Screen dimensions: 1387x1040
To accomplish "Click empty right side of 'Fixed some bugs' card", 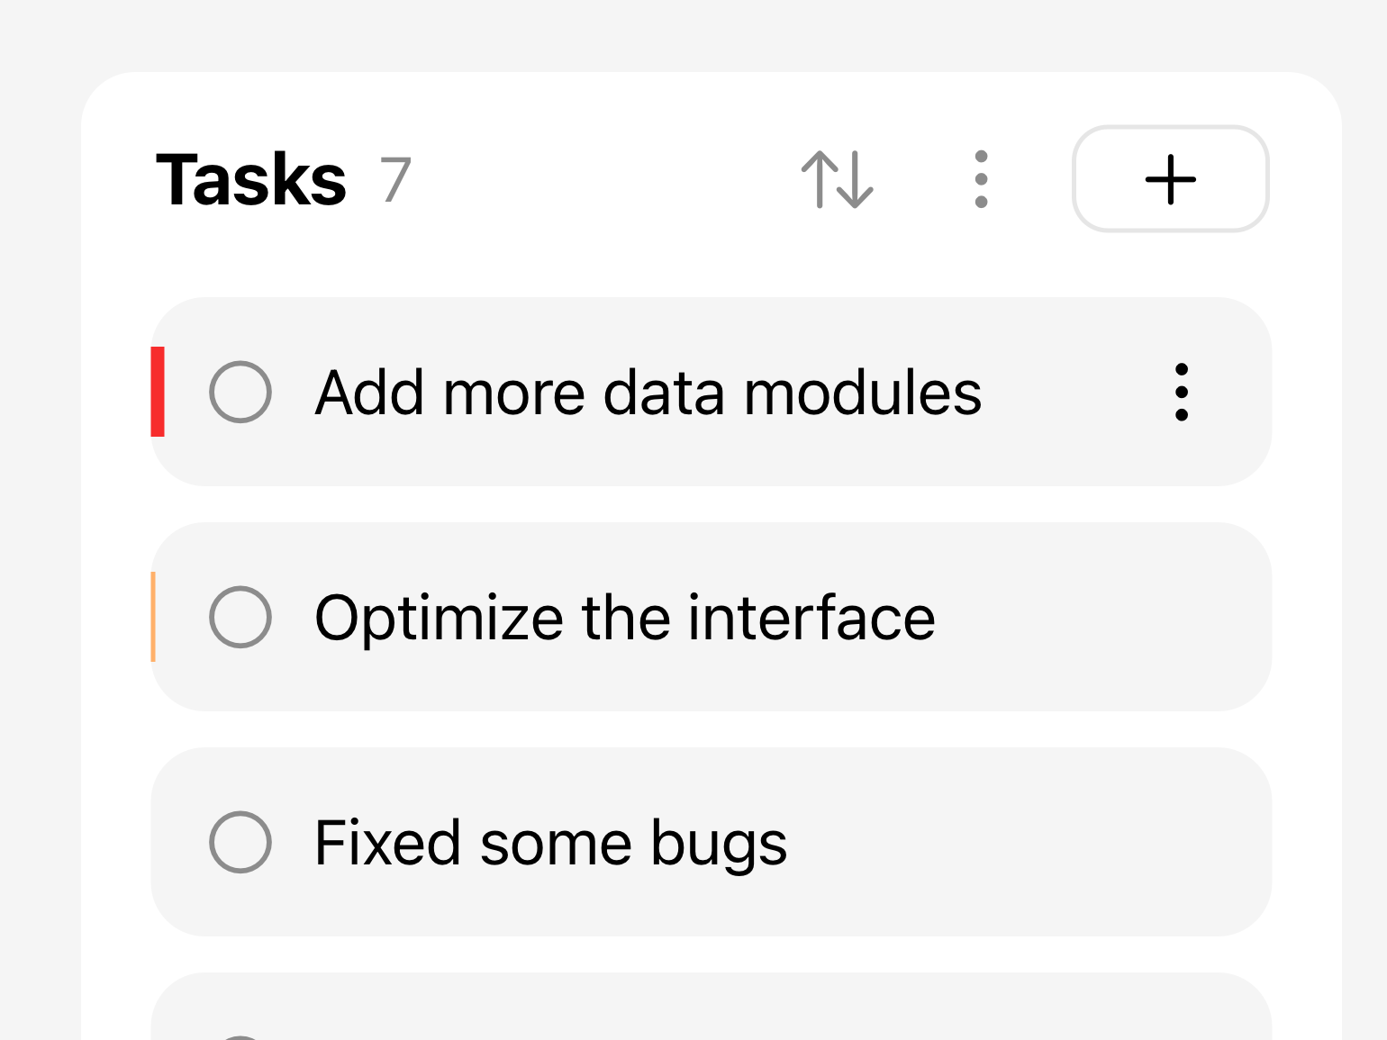I will 1036,842.
